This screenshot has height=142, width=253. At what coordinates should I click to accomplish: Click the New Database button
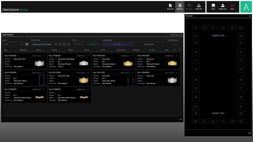coord(149,44)
